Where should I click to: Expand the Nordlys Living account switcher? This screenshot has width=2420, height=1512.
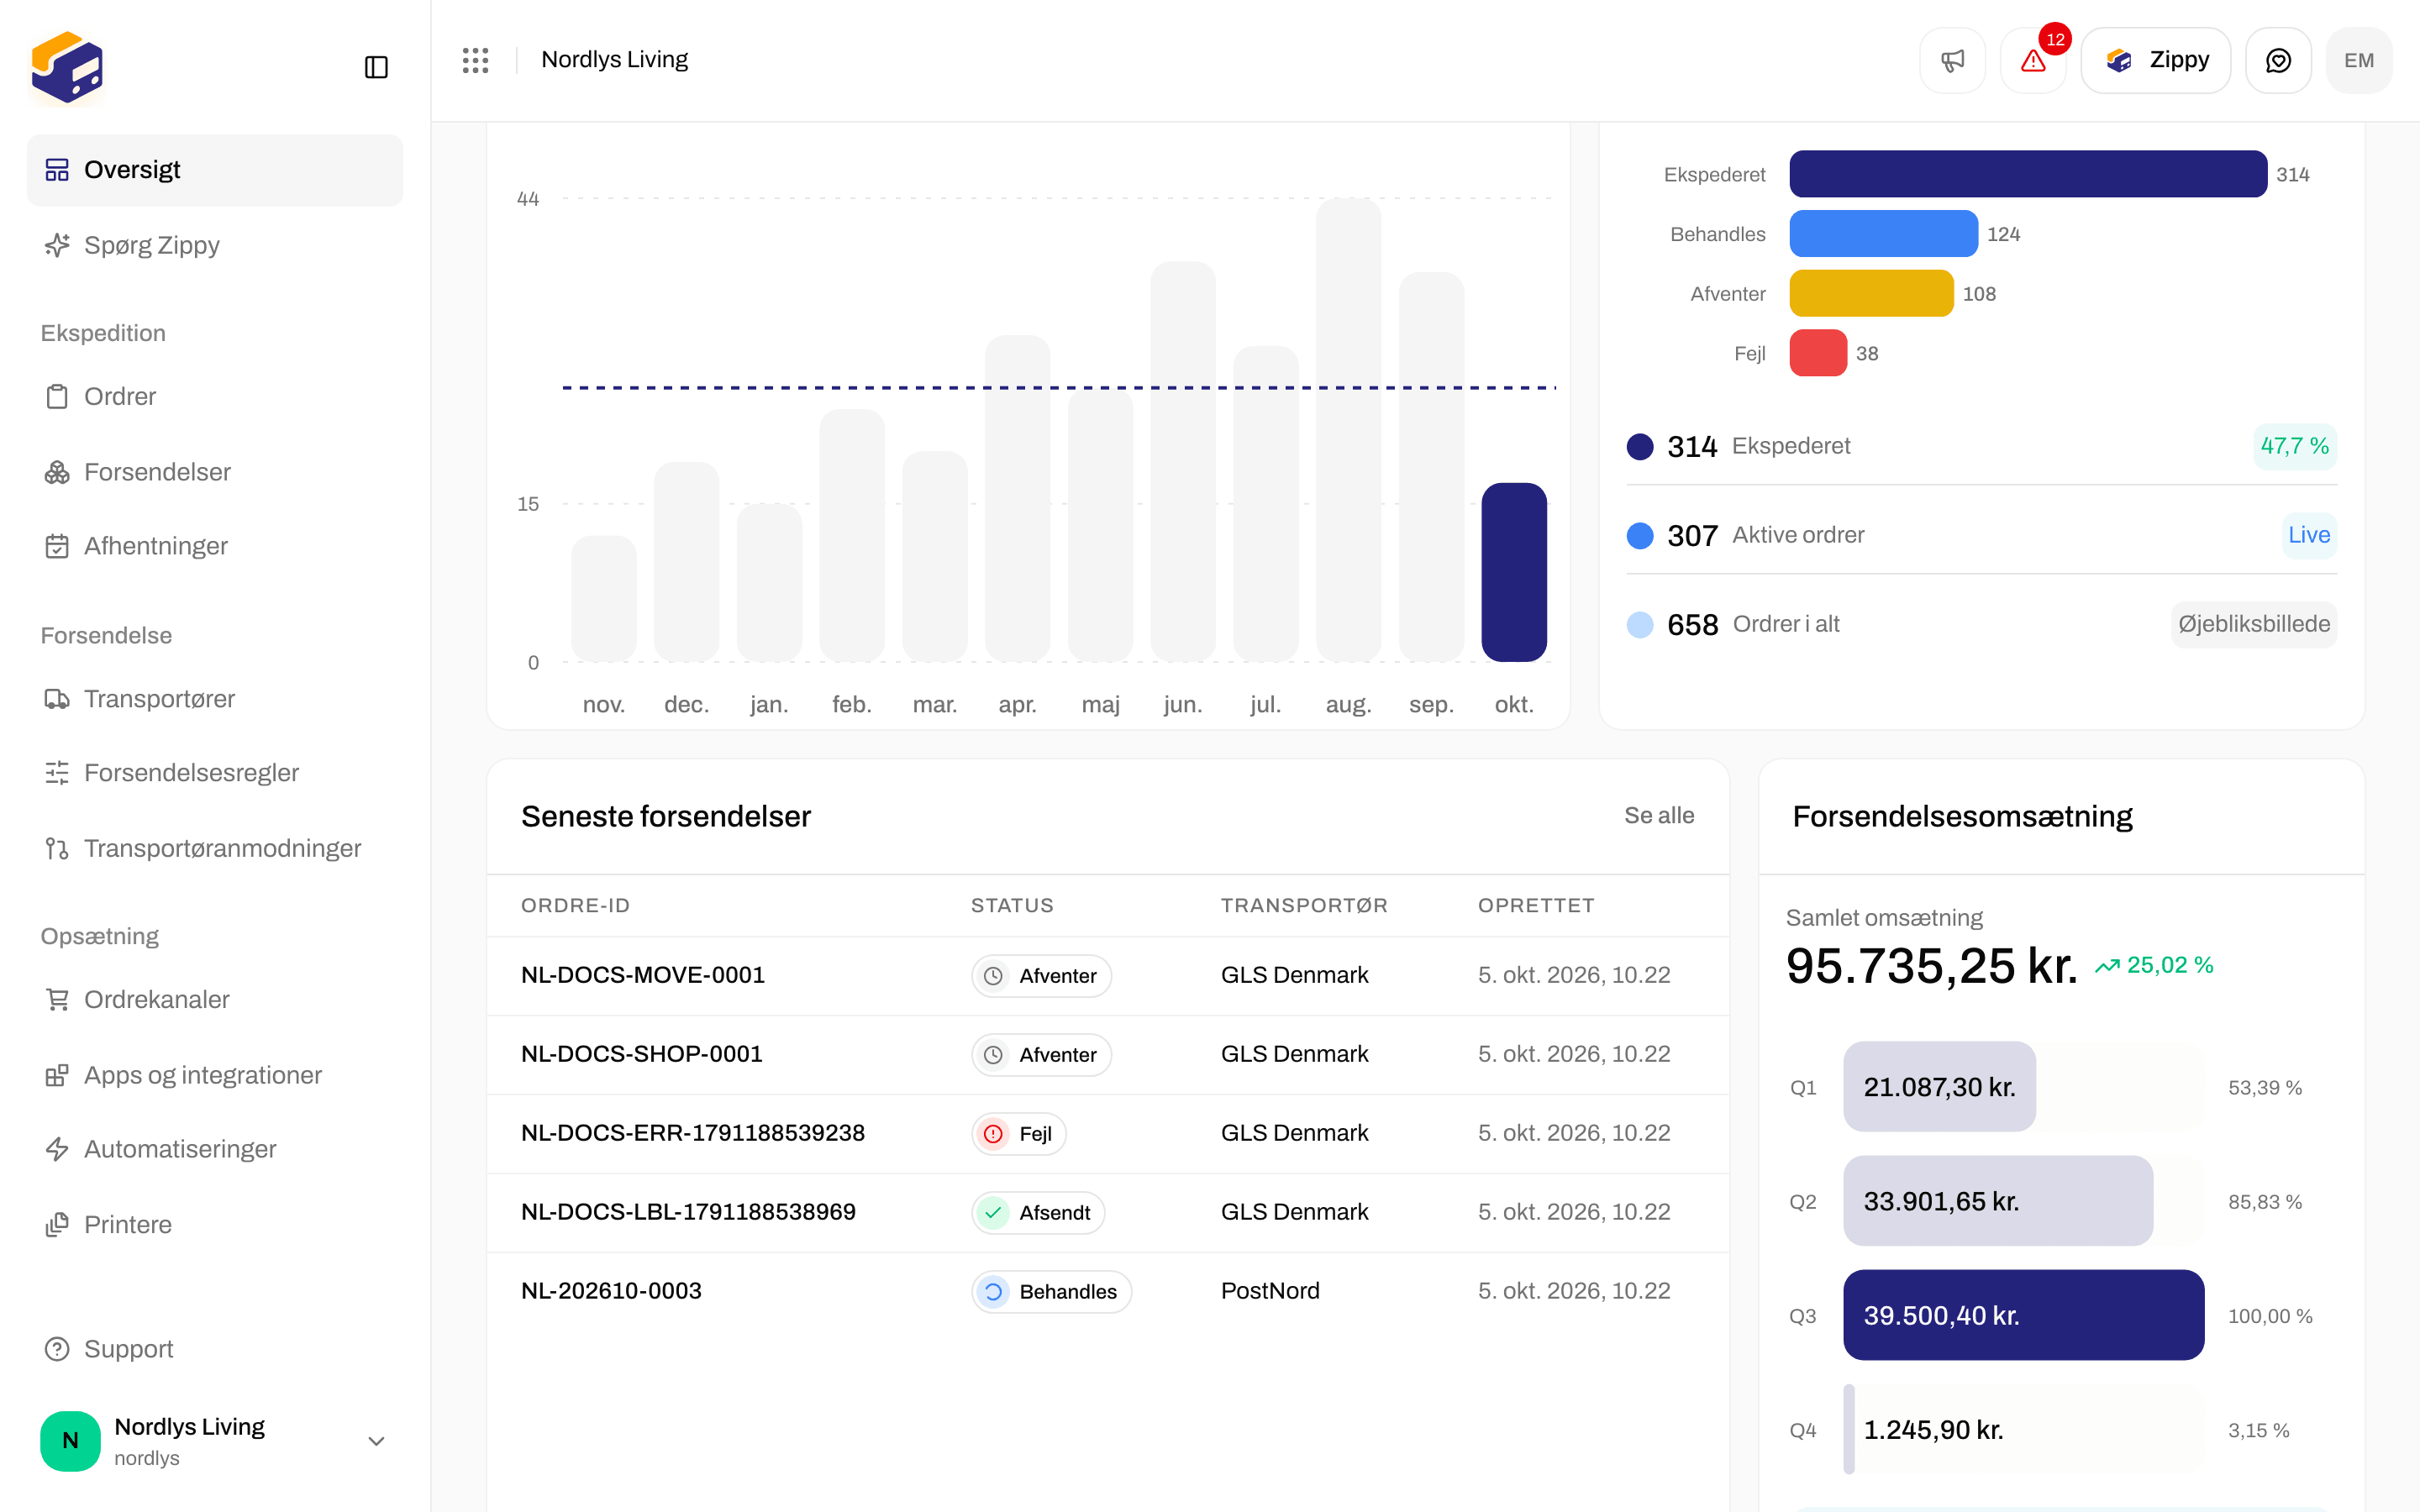point(214,1440)
